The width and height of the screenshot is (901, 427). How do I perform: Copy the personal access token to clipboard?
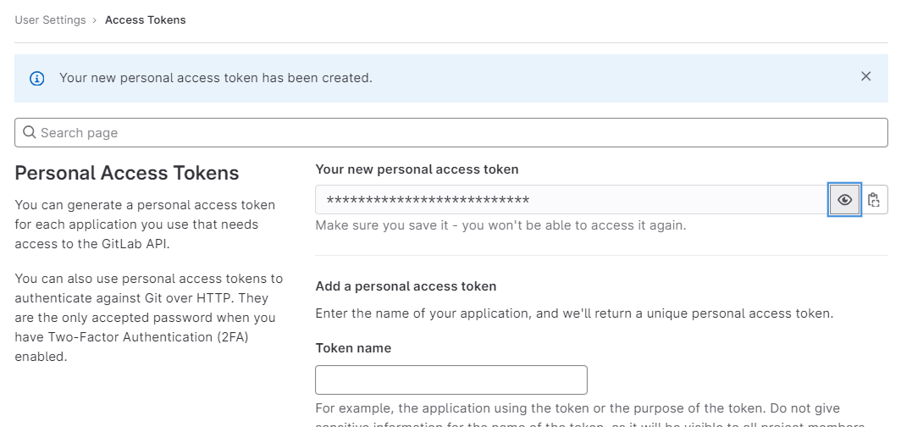[875, 200]
